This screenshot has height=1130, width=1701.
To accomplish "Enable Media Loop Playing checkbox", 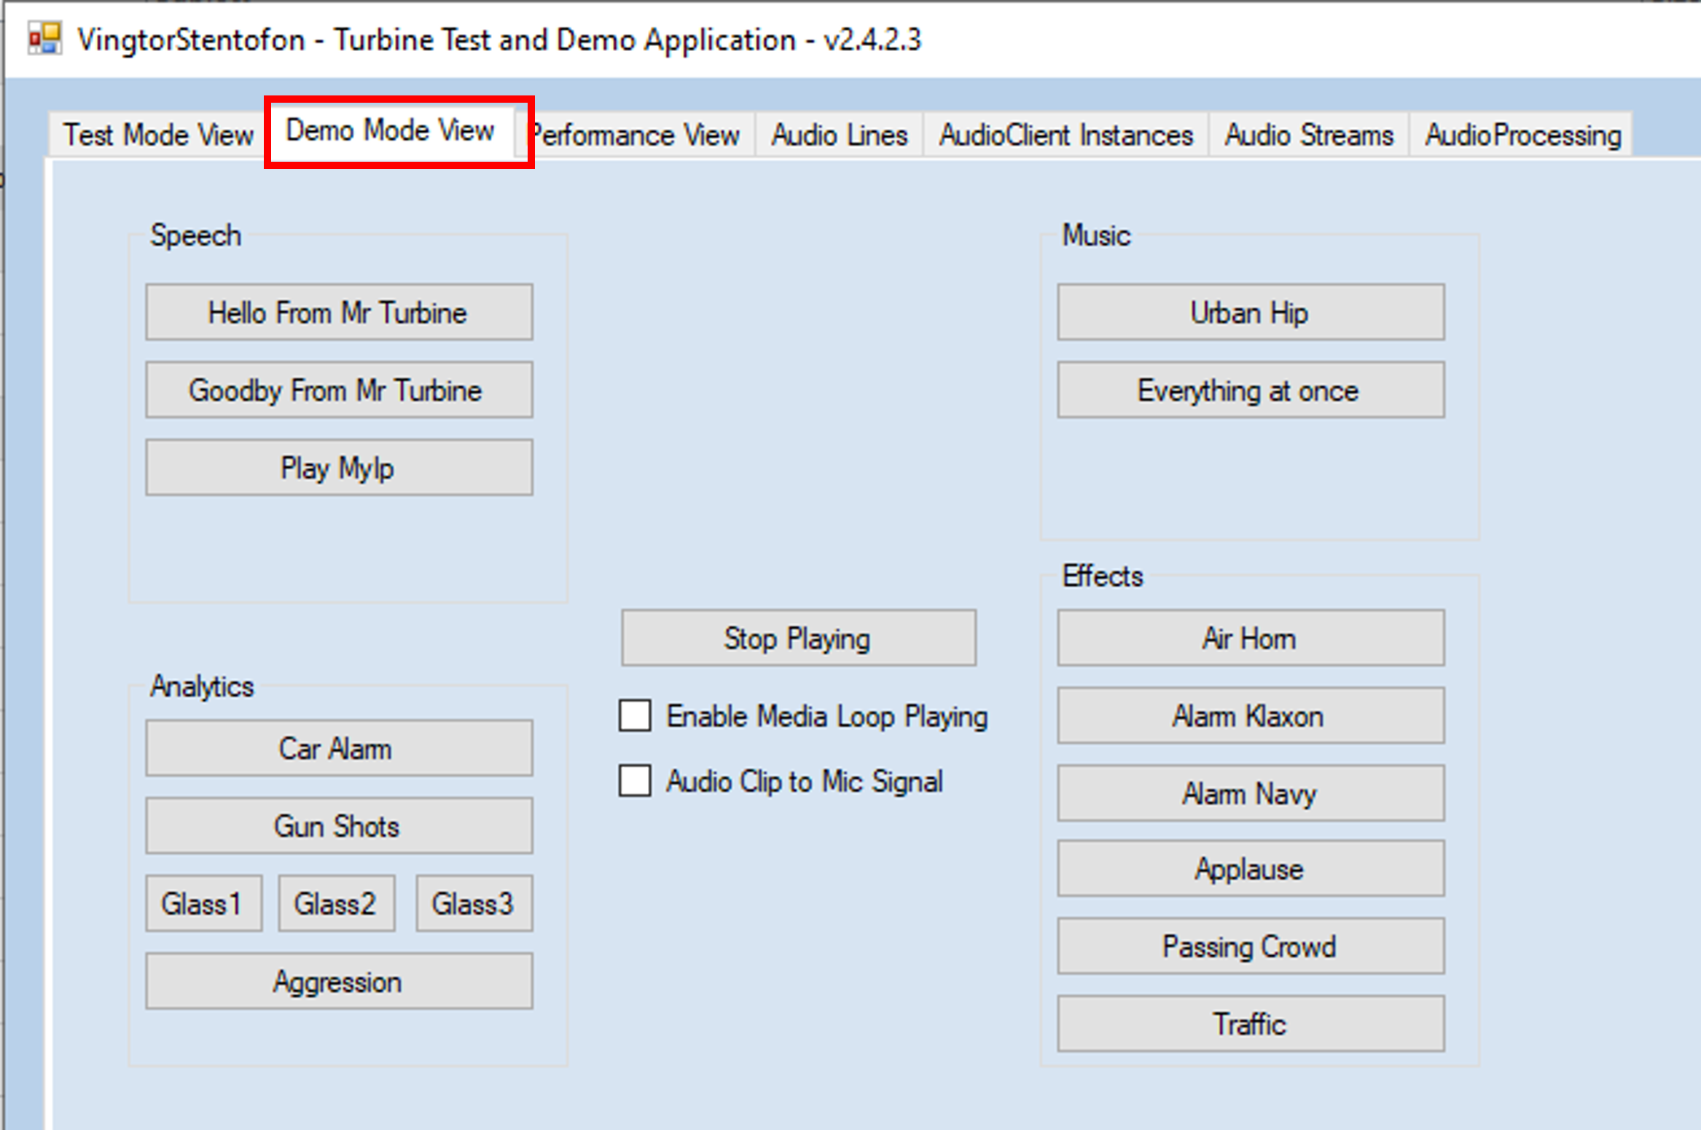I will click(635, 715).
